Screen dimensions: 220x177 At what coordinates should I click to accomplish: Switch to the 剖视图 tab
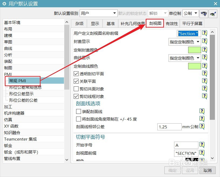pyautogui.click(x=155, y=23)
